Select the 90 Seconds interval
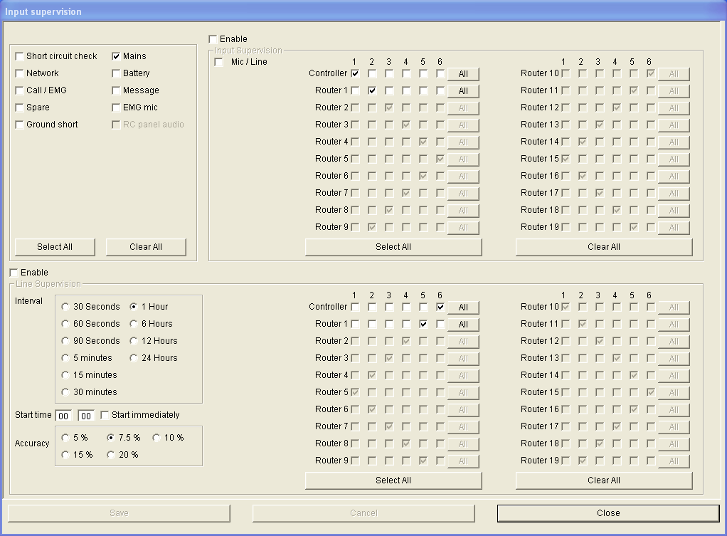 pos(65,341)
